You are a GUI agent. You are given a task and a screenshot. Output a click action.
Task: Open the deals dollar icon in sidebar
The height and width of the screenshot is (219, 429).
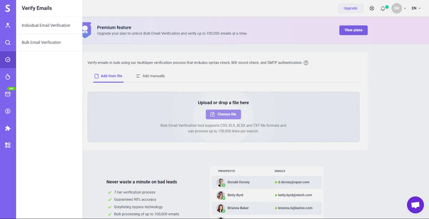coord(8,111)
